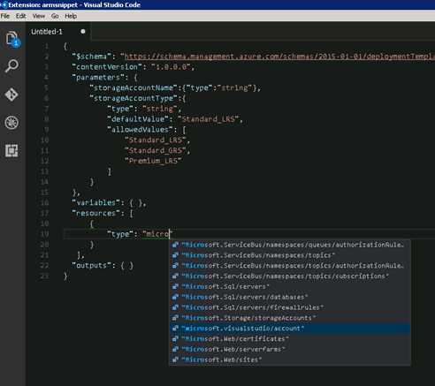Click the "Standard_GRS" value on line 11
The width and height of the screenshot is (435, 386).
[156, 150]
